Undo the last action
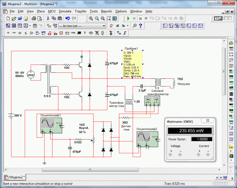Screen dimensions: 237x188 pyautogui.click(x=68, y=19)
